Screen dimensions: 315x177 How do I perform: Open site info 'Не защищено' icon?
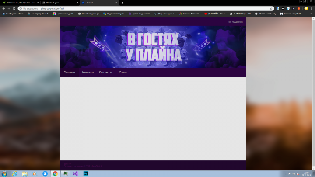[21, 9]
